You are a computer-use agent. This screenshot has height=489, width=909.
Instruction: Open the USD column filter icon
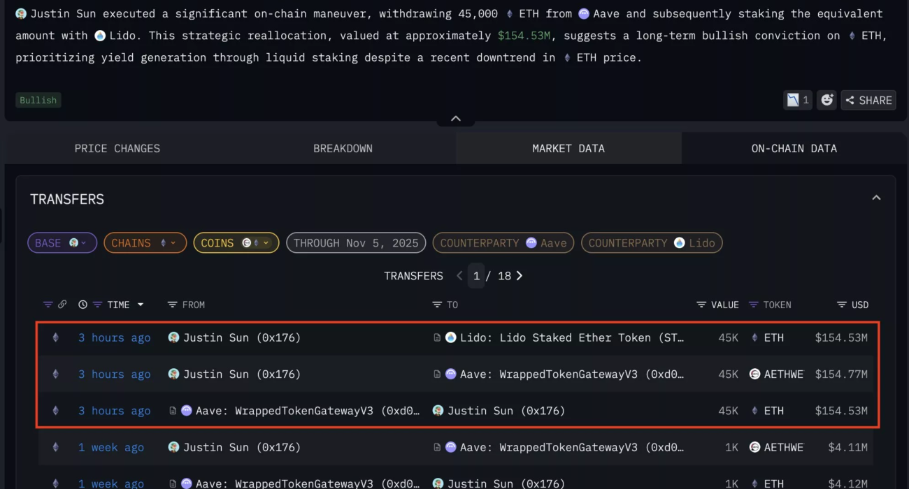pyautogui.click(x=842, y=305)
